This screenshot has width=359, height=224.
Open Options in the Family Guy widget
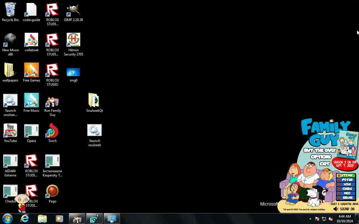pyautogui.click(x=321, y=157)
